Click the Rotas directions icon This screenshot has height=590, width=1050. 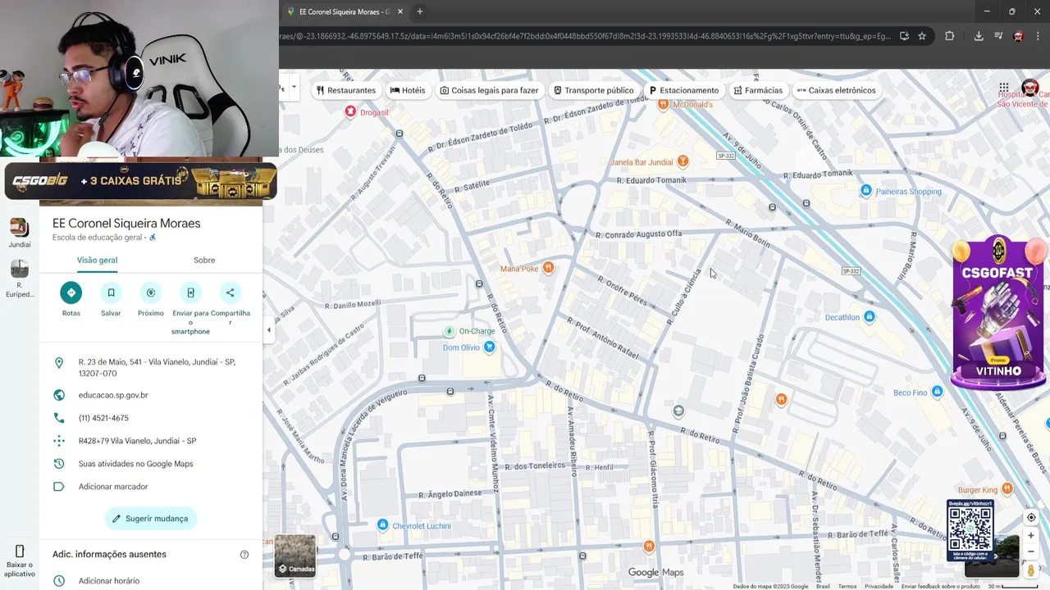(71, 293)
